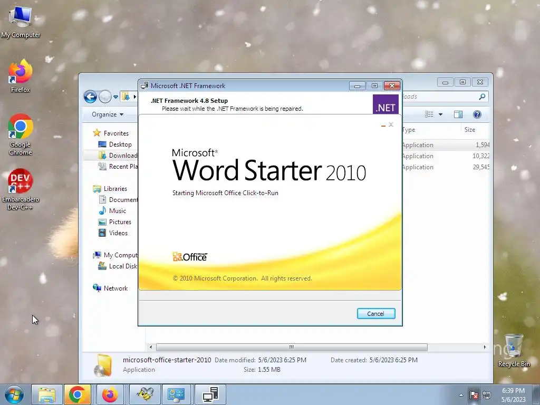Open the Pictures library
Image resolution: width=540 pixels, height=405 pixels.
[x=114, y=222]
